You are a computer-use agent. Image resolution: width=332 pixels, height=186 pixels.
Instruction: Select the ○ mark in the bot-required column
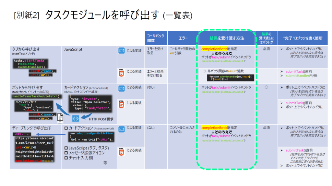click(266, 87)
